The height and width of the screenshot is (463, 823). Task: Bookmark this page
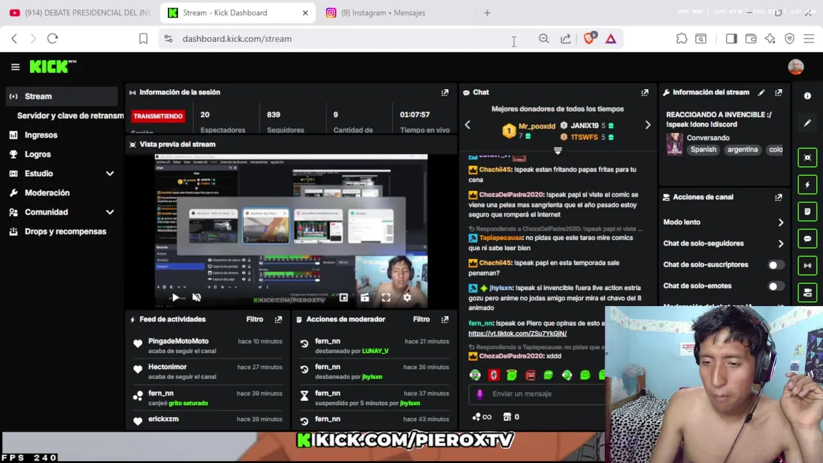143,39
